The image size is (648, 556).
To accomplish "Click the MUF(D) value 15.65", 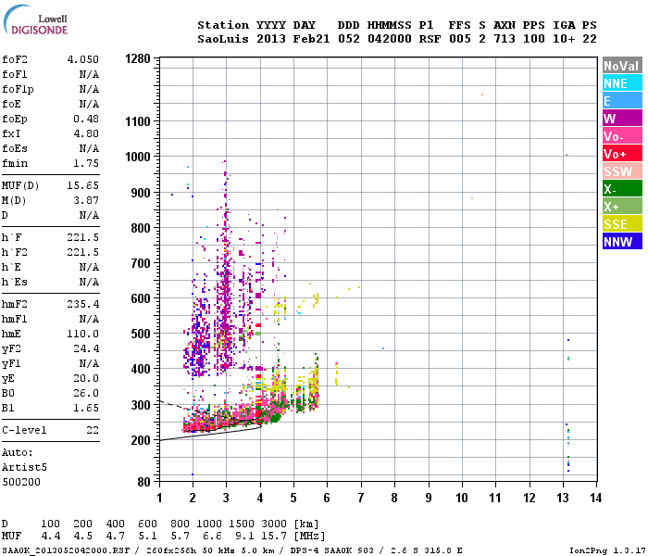I will 83,185.
